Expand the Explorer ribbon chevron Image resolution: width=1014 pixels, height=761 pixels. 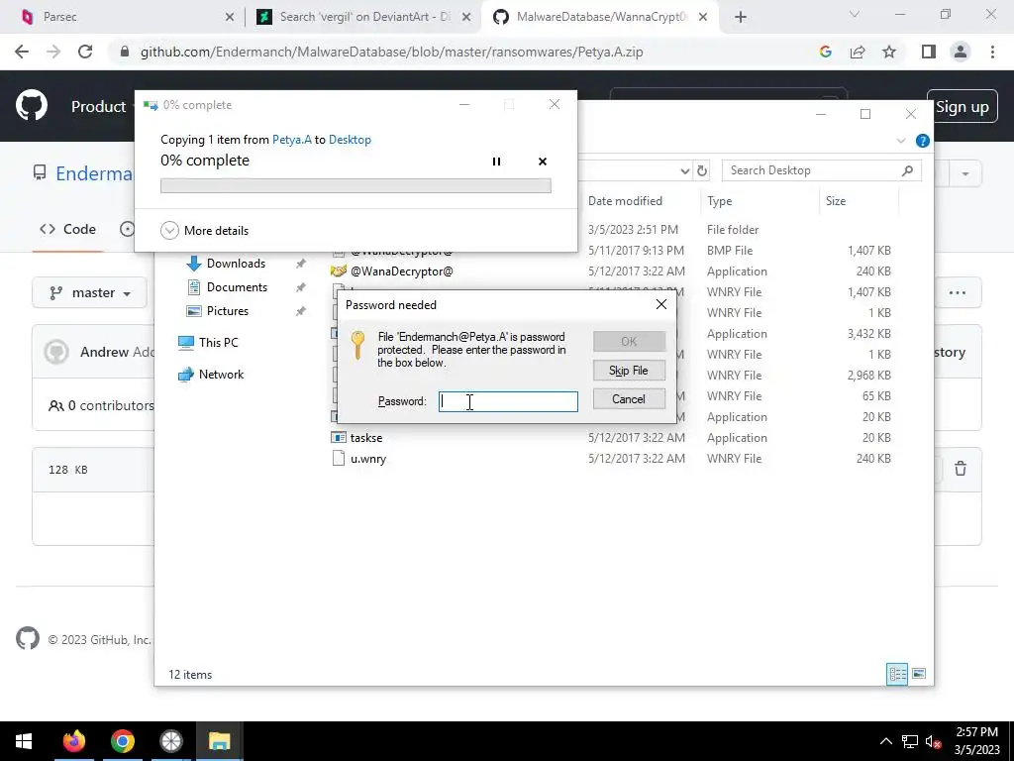pos(901,141)
